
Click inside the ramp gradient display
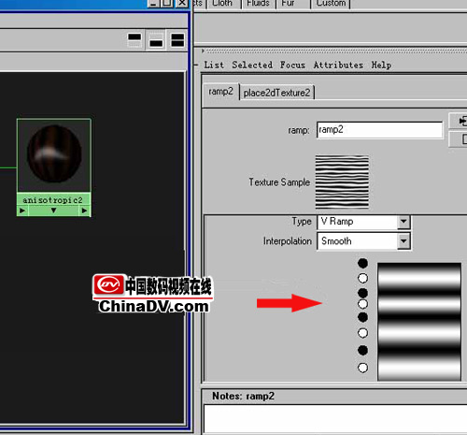click(x=419, y=322)
